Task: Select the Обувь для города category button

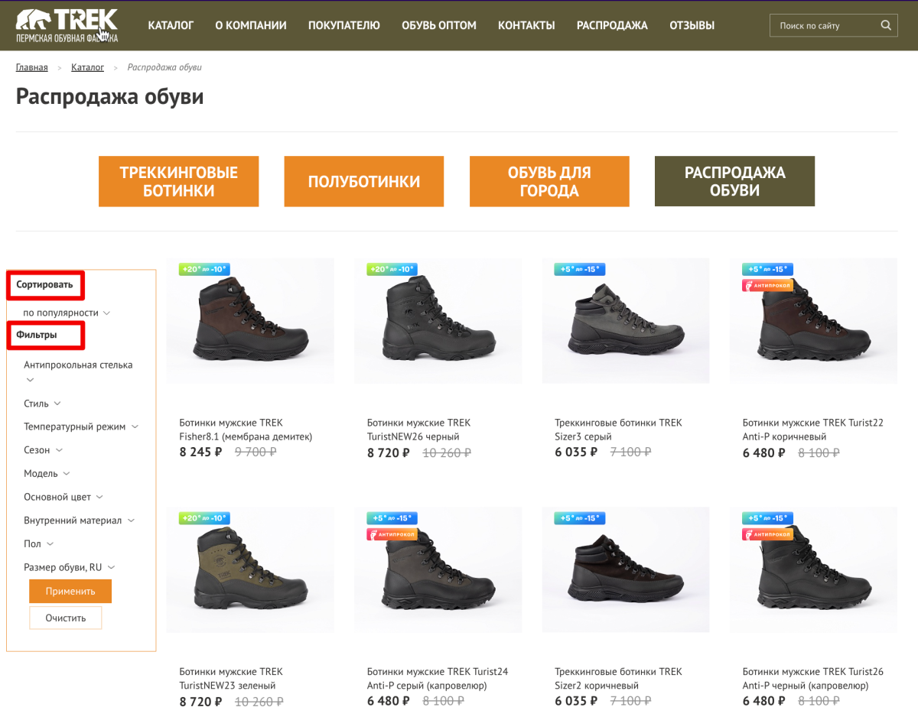Action: (549, 181)
